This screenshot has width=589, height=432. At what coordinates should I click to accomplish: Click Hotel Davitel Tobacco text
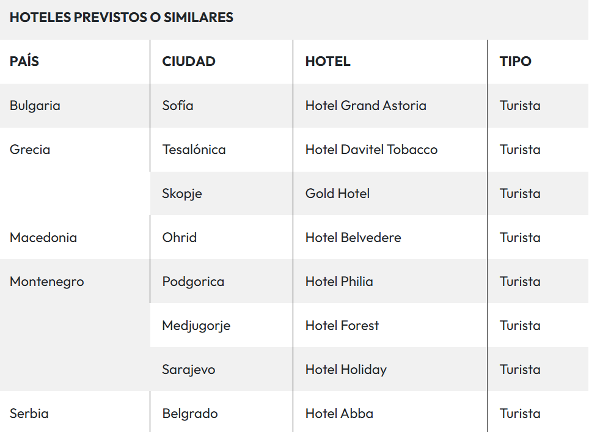pyautogui.click(x=371, y=150)
